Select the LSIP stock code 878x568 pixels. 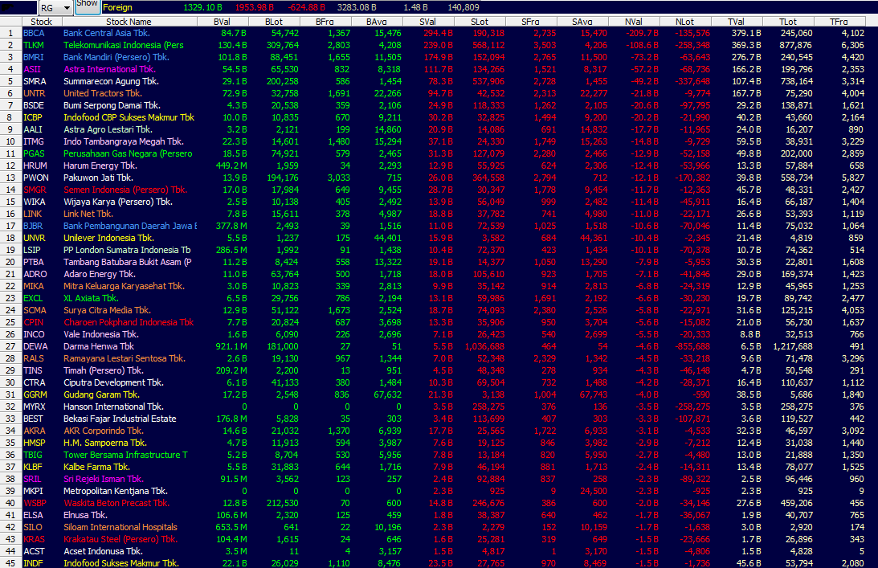(x=32, y=250)
